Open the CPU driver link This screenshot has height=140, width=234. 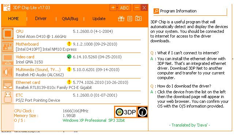click(x=19, y=31)
